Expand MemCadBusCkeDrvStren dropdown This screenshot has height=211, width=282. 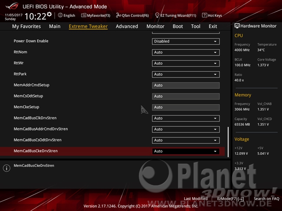click(186, 151)
